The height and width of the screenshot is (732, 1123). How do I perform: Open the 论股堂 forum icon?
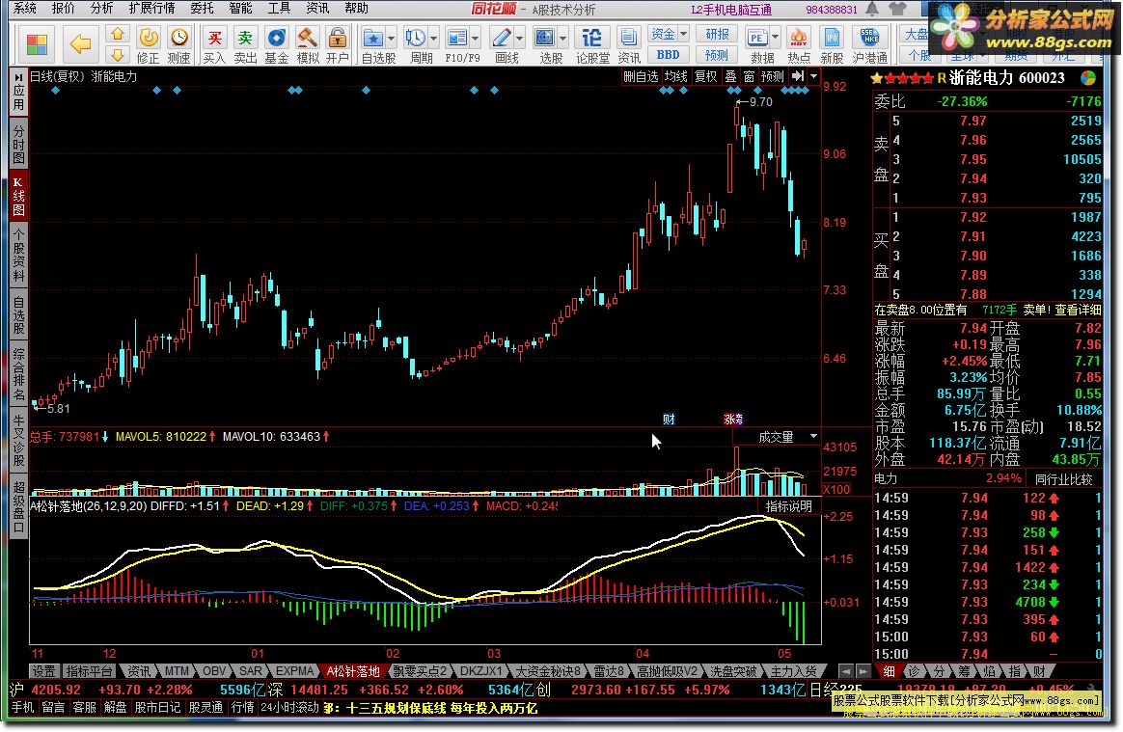[x=592, y=44]
